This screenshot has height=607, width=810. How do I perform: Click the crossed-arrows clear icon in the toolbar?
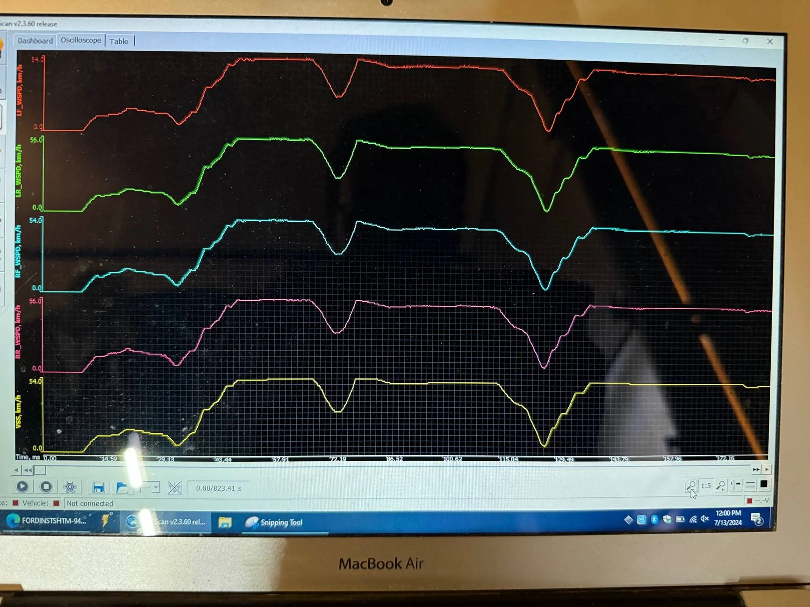click(174, 488)
